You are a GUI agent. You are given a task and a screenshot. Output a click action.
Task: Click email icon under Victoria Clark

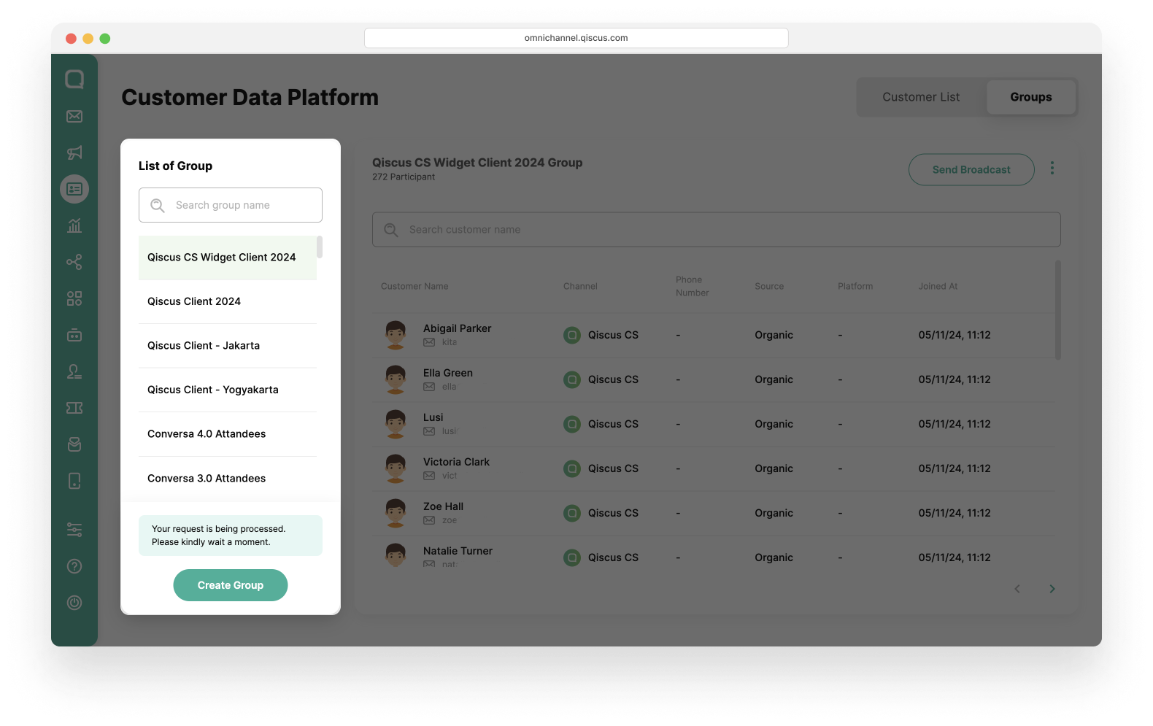tap(429, 476)
